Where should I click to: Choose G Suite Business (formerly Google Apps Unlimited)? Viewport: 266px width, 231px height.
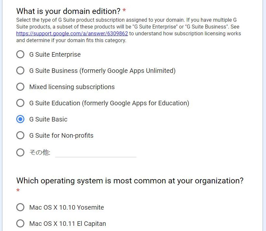tap(20, 71)
